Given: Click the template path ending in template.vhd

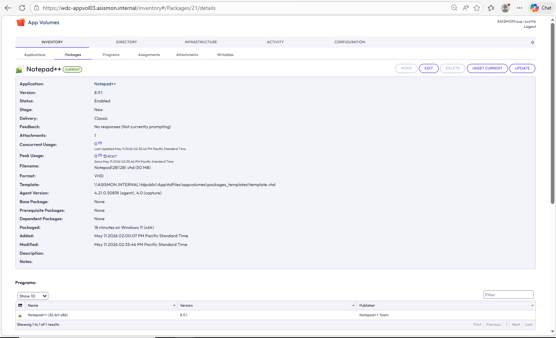Looking at the screenshot, I should click(185, 185).
